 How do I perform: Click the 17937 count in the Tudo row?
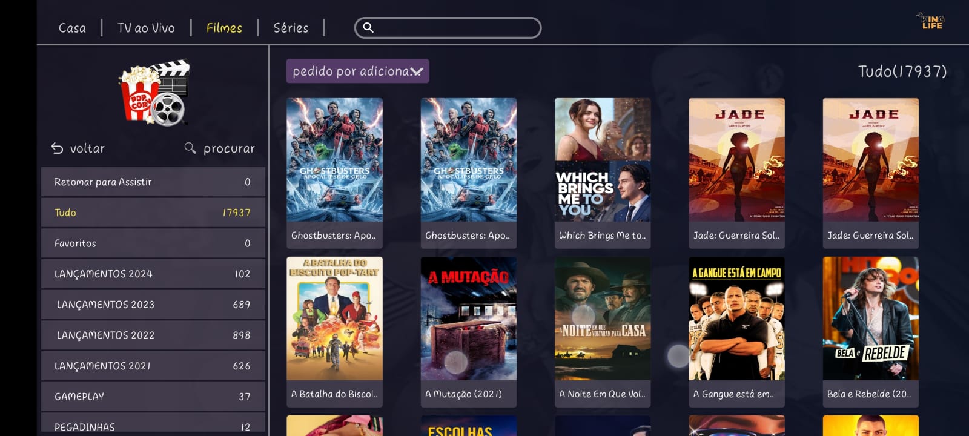pyautogui.click(x=236, y=213)
